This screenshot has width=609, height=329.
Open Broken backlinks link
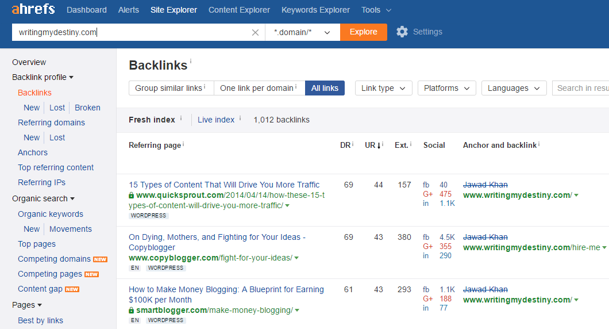point(87,108)
